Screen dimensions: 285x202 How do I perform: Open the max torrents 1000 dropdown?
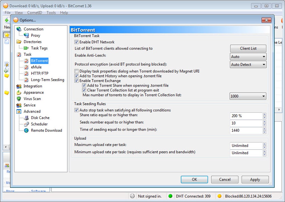coord(248,96)
